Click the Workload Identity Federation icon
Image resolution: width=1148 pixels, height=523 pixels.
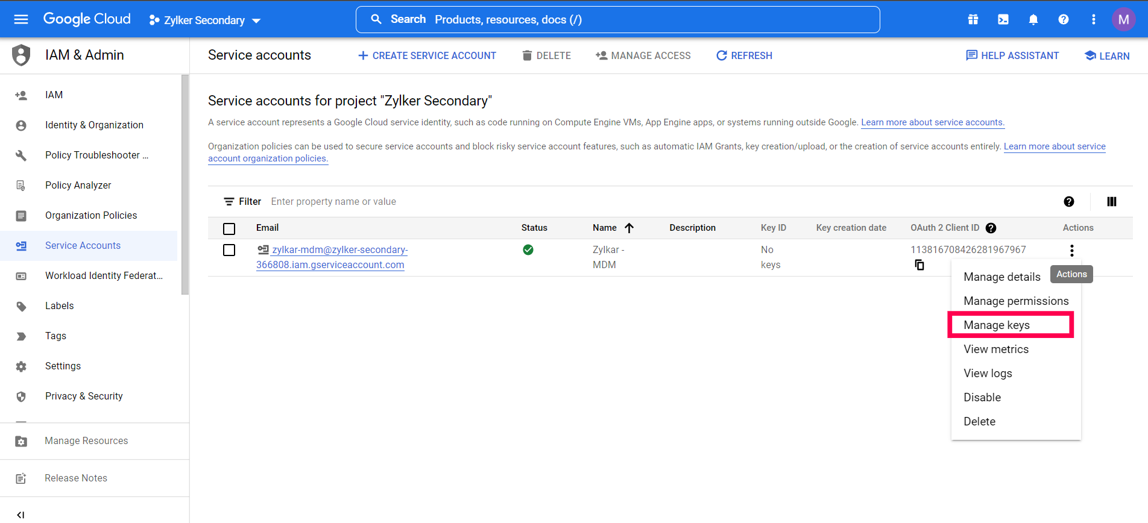(21, 276)
